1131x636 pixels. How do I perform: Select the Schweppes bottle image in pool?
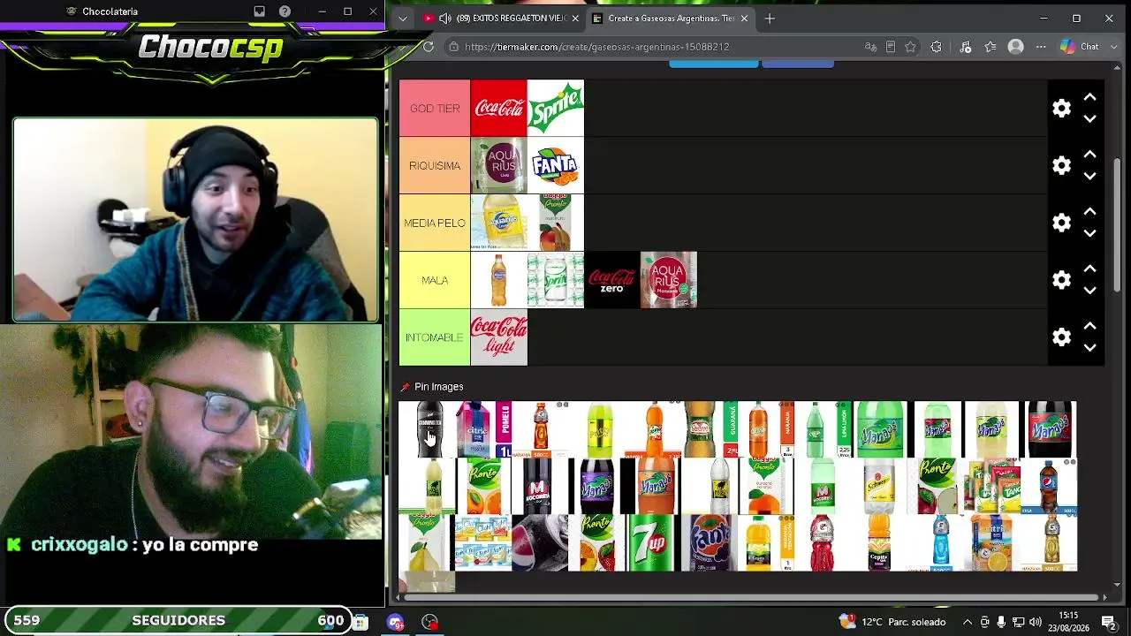(878, 486)
